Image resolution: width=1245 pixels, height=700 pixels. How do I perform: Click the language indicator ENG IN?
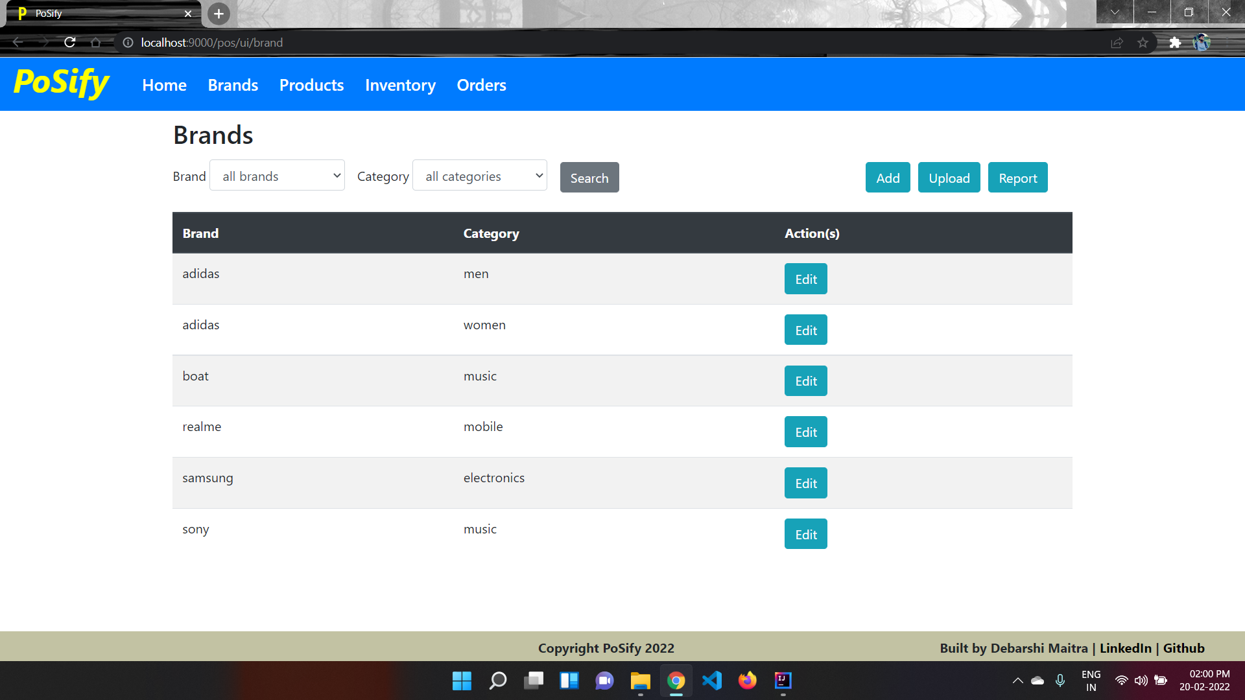[x=1091, y=680]
